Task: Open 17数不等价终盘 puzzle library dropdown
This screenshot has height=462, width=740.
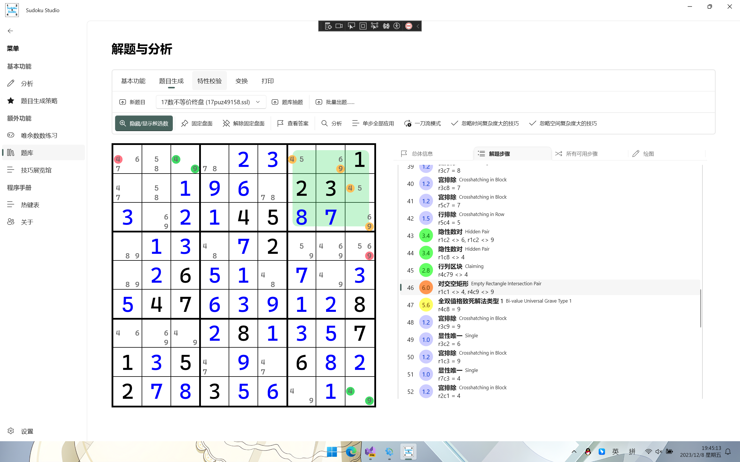Action: [x=211, y=102]
